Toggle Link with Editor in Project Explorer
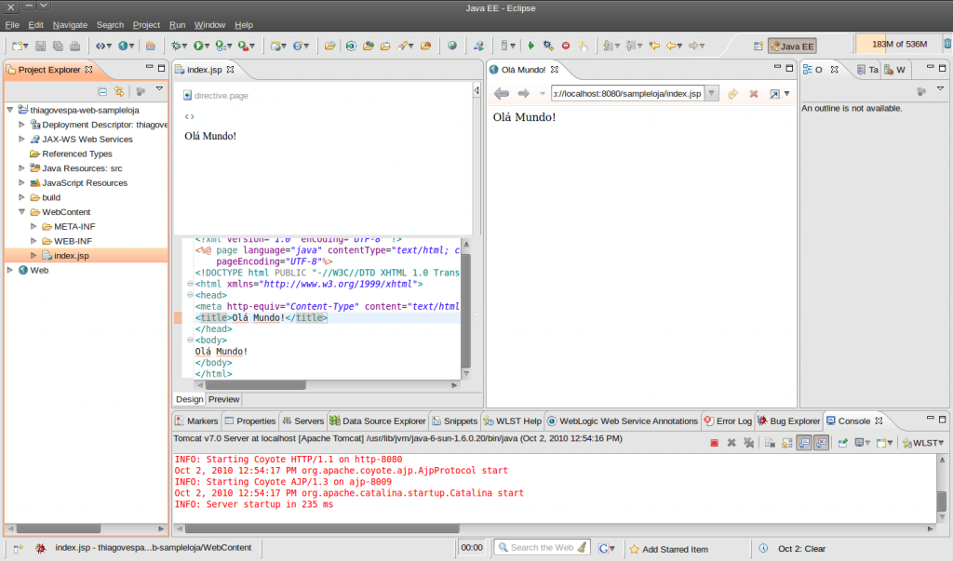Viewport: 953px width, 561px height. pos(119,91)
